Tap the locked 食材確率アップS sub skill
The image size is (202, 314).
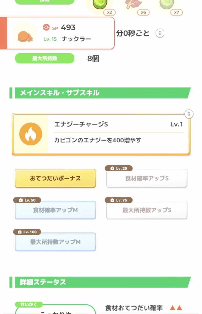click(x=147, y=179)
